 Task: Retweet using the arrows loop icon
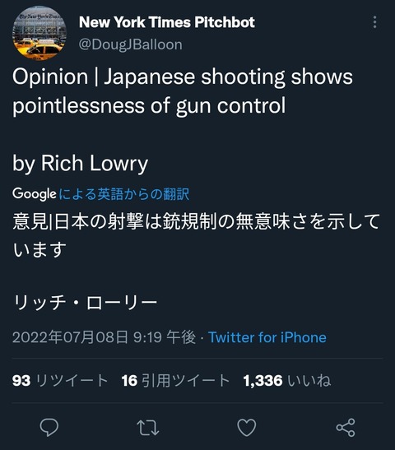click(148, 428)
